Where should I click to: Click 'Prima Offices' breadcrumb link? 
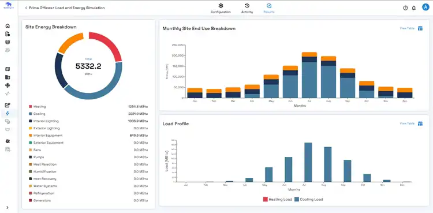click(x=40, y=8)
